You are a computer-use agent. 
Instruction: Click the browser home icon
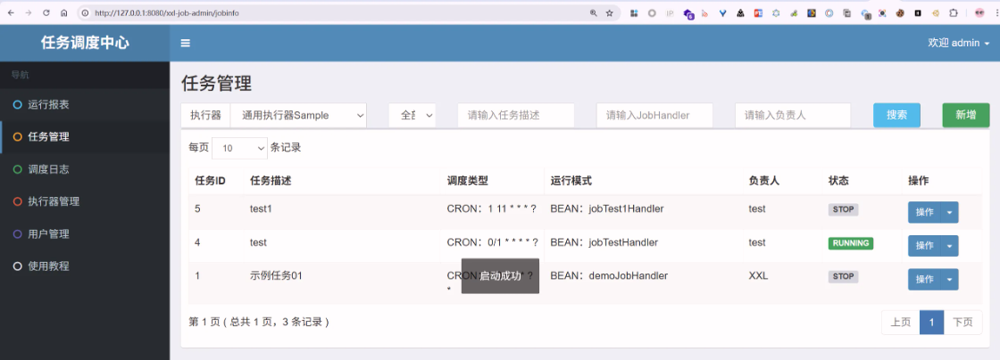click(x=64, y=13)
